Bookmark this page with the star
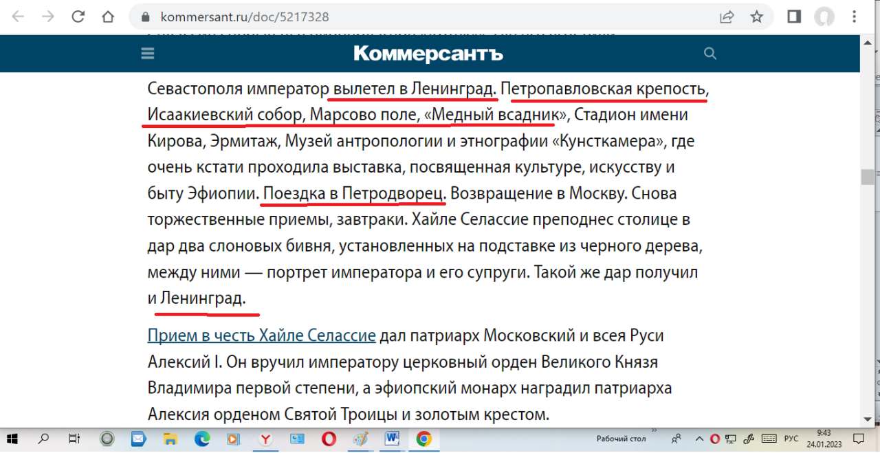880x453 pixels. [x=757, y=16]
